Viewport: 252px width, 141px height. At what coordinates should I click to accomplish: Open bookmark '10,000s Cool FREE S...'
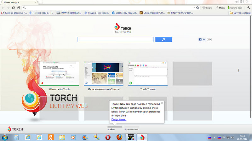69,13
